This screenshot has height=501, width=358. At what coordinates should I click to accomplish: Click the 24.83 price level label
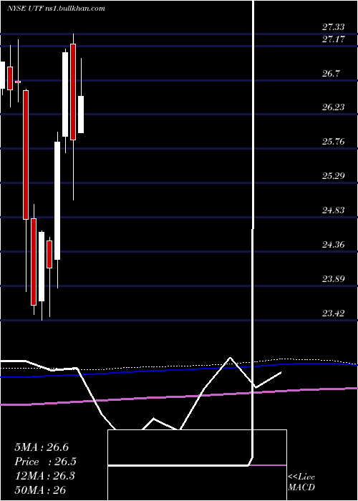pyautogui.click(x=334, y=210)
